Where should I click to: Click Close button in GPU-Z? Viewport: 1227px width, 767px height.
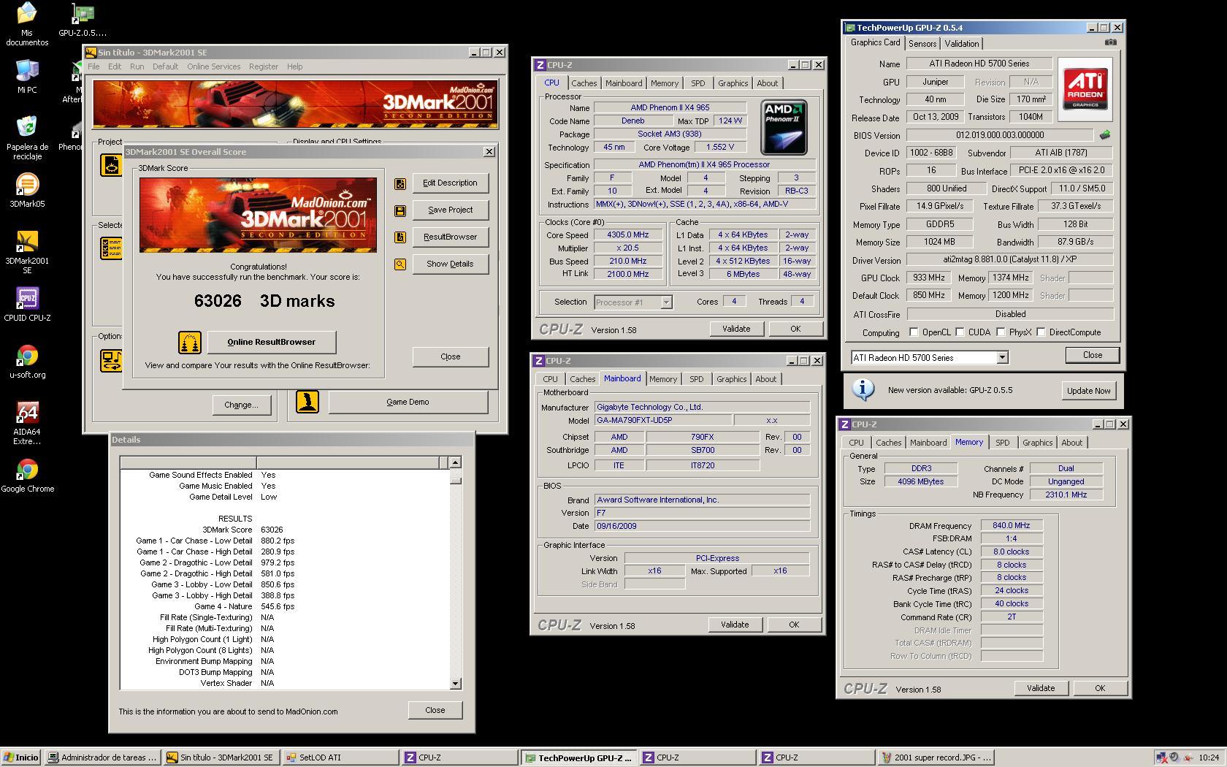1093,355
